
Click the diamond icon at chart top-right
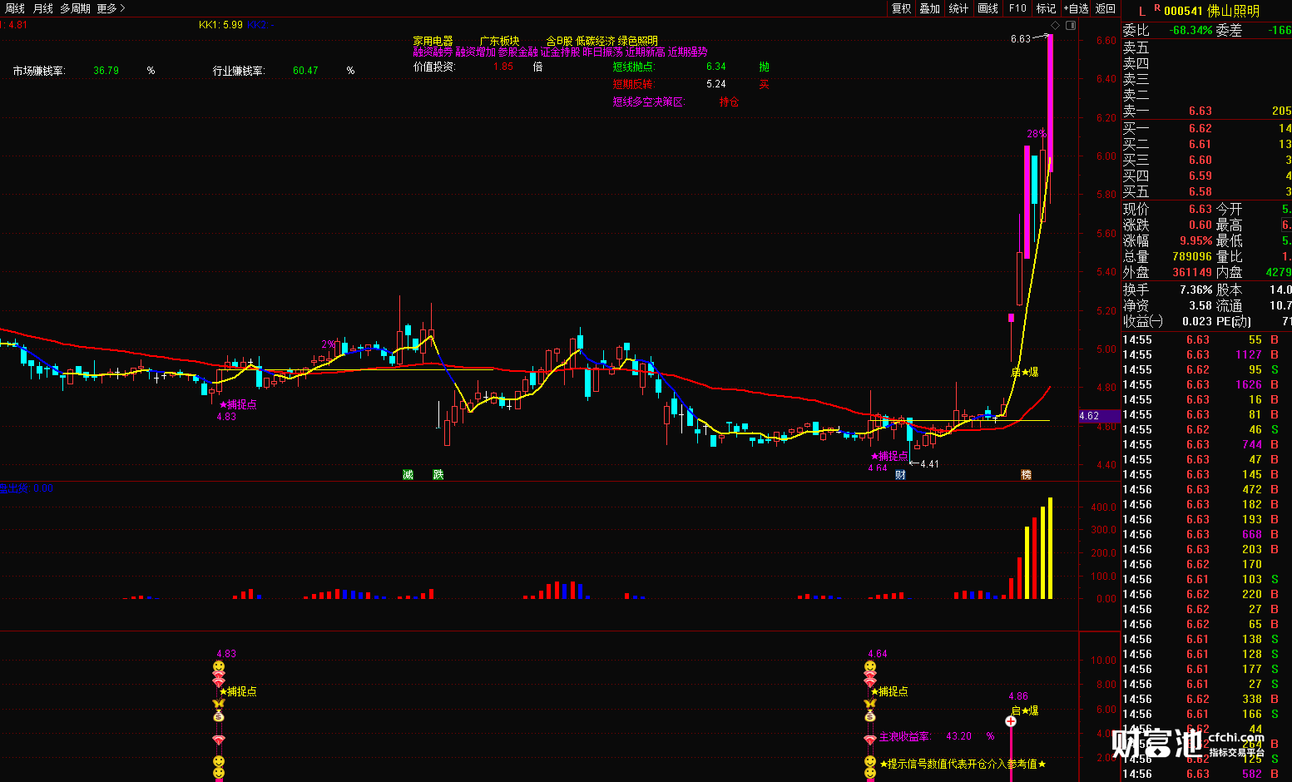[1055, 25]
